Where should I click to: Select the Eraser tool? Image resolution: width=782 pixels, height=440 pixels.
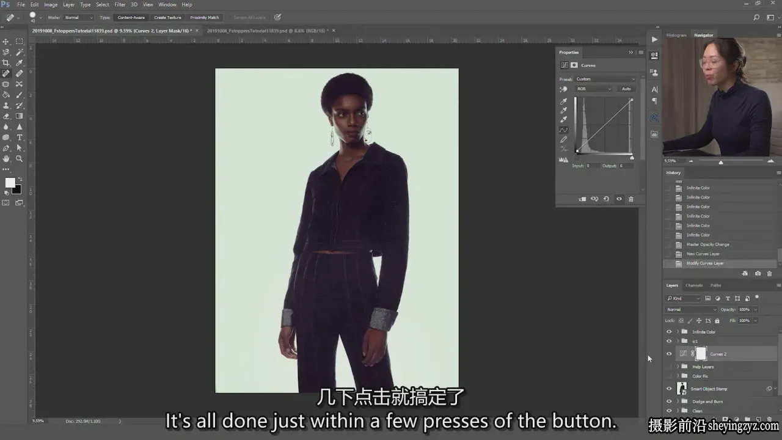click(x=6, y=116)
